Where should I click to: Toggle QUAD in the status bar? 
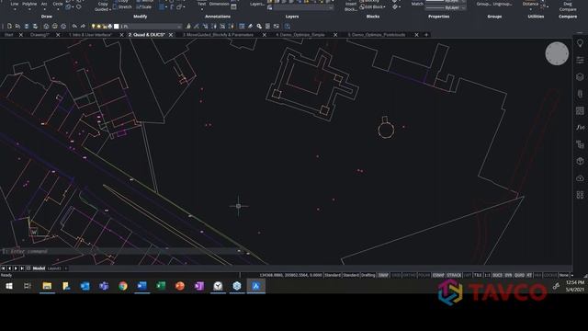(519, 275)
